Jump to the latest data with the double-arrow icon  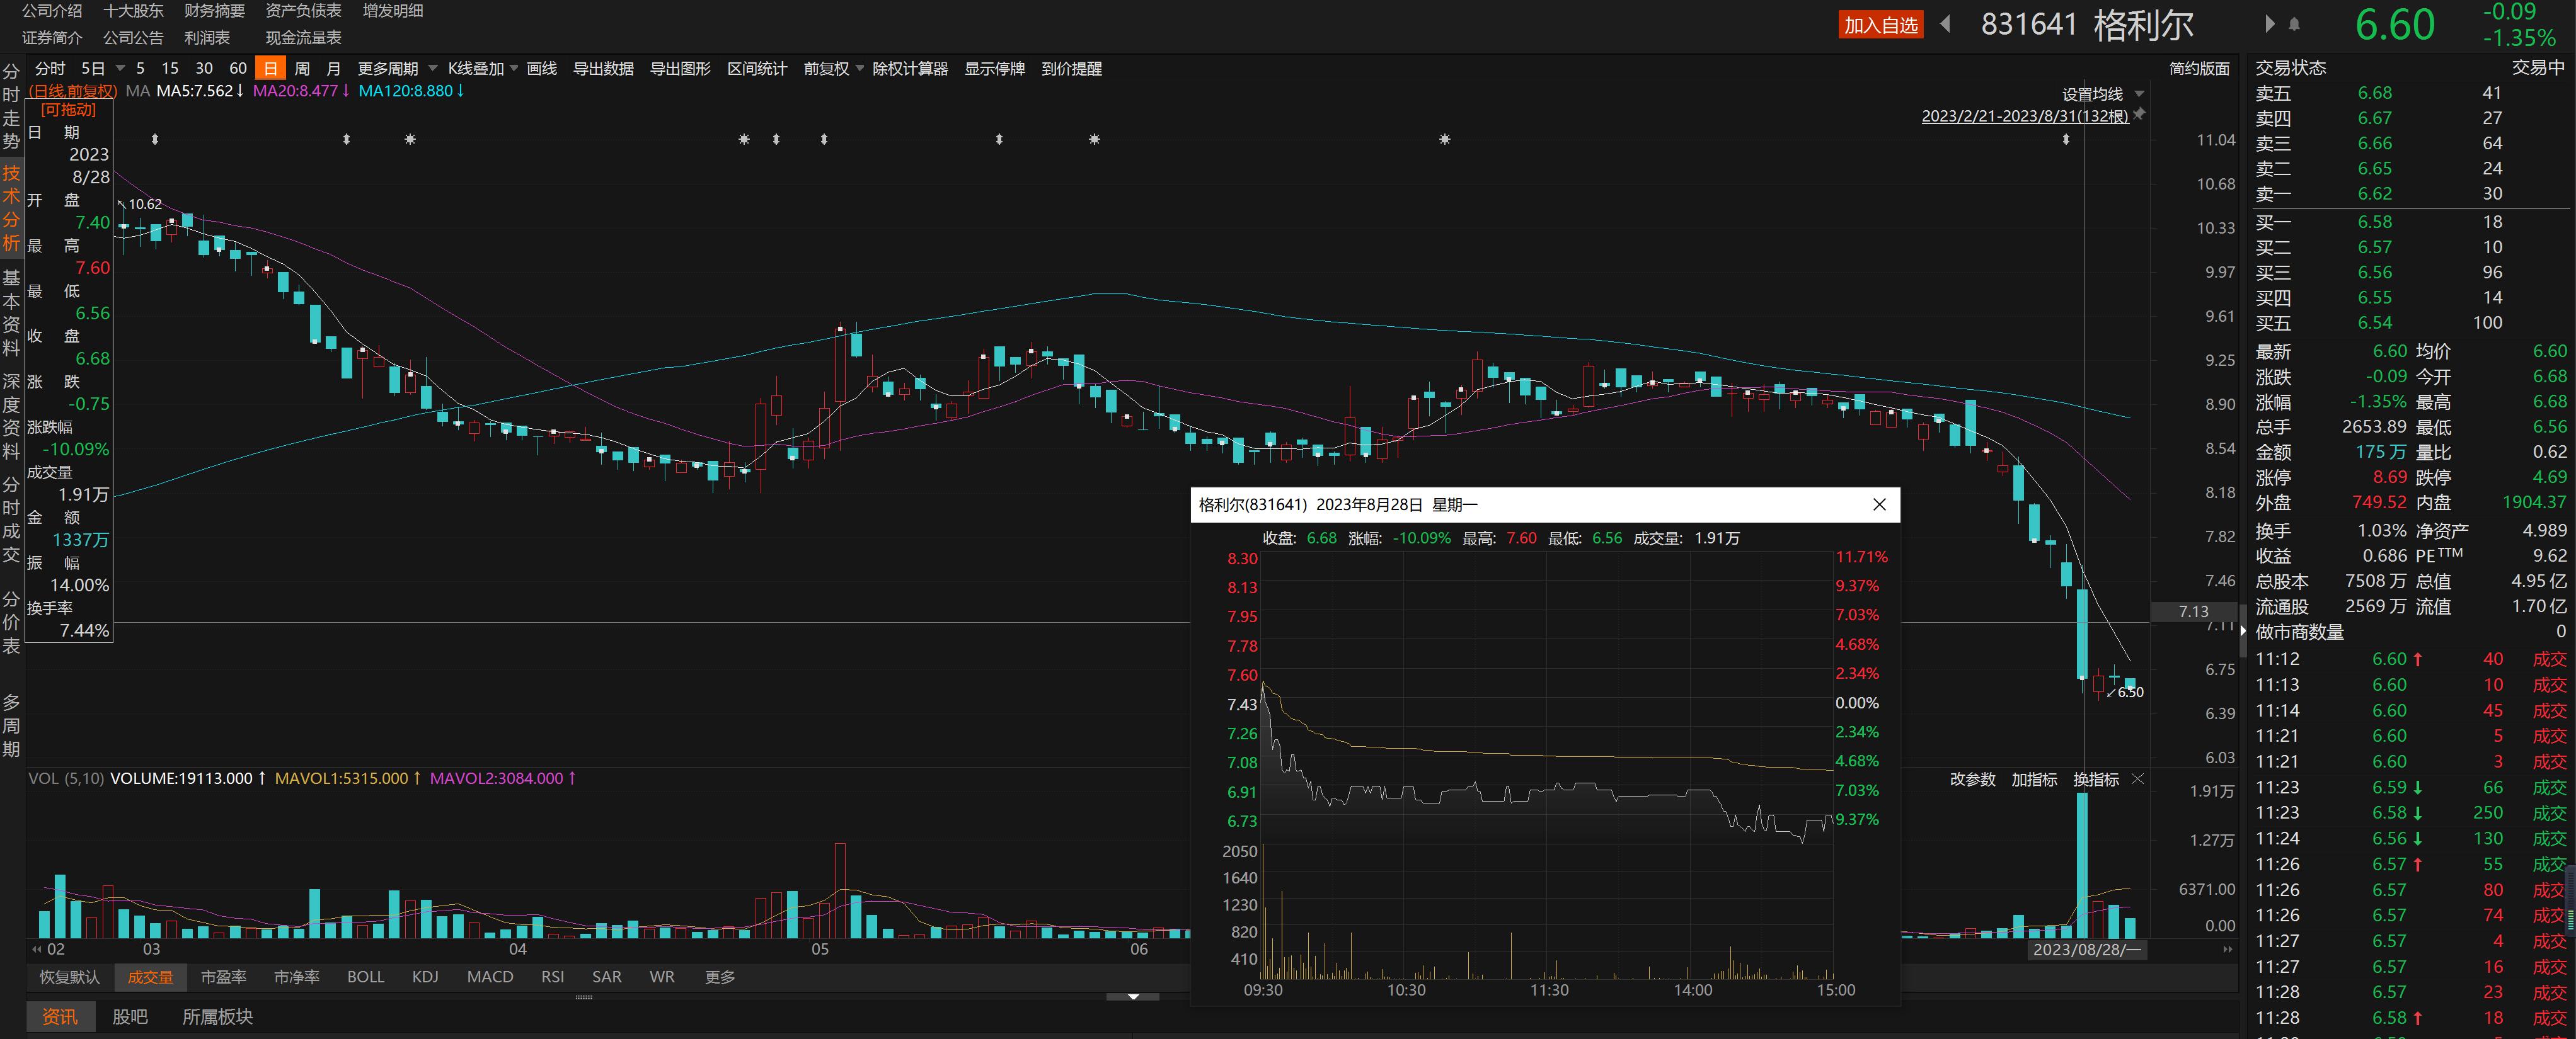(2227, 949)
